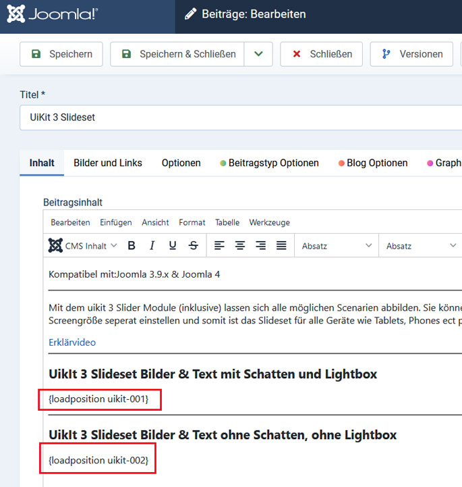462x487 pixels.
Task: Open the Format editor menu
Action: click(x=192, y=222)
